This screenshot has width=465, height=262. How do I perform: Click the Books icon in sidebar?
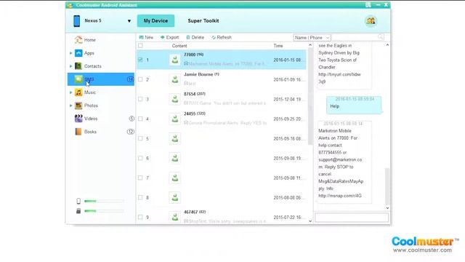[78, 132]
